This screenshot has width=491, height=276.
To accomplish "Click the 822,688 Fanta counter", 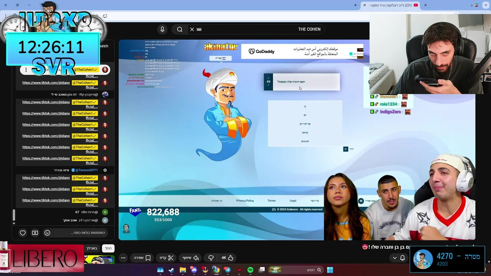I will (163, 212).
